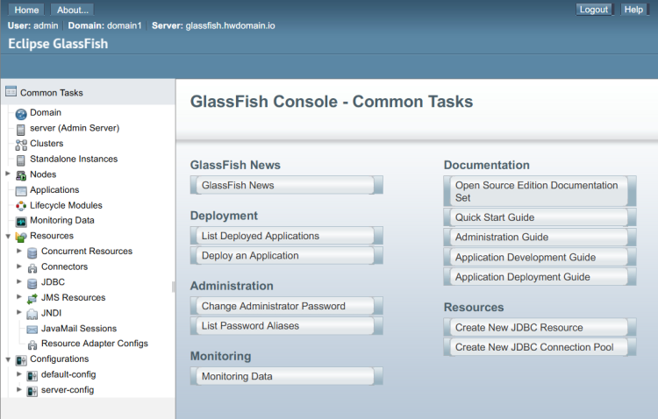Open the Administration Guide

coord(540,237)
